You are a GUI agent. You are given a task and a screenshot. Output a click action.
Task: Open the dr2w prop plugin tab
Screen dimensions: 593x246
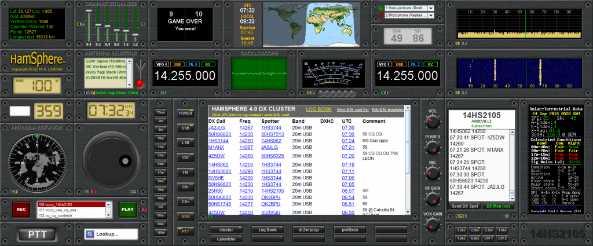[x=309, y=230]
